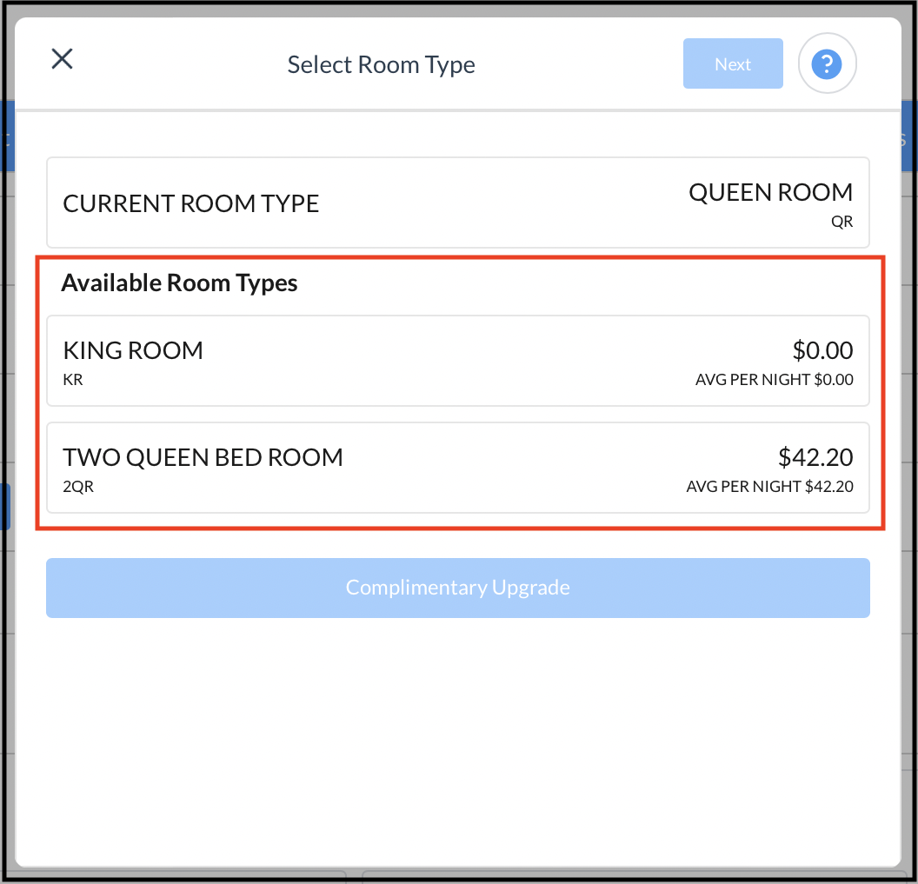Click the 2QR room code label

[77, 487]
